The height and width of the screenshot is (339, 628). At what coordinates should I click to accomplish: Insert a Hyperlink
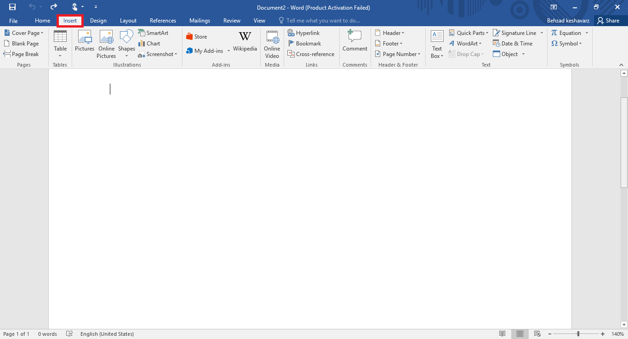[304, 33]
